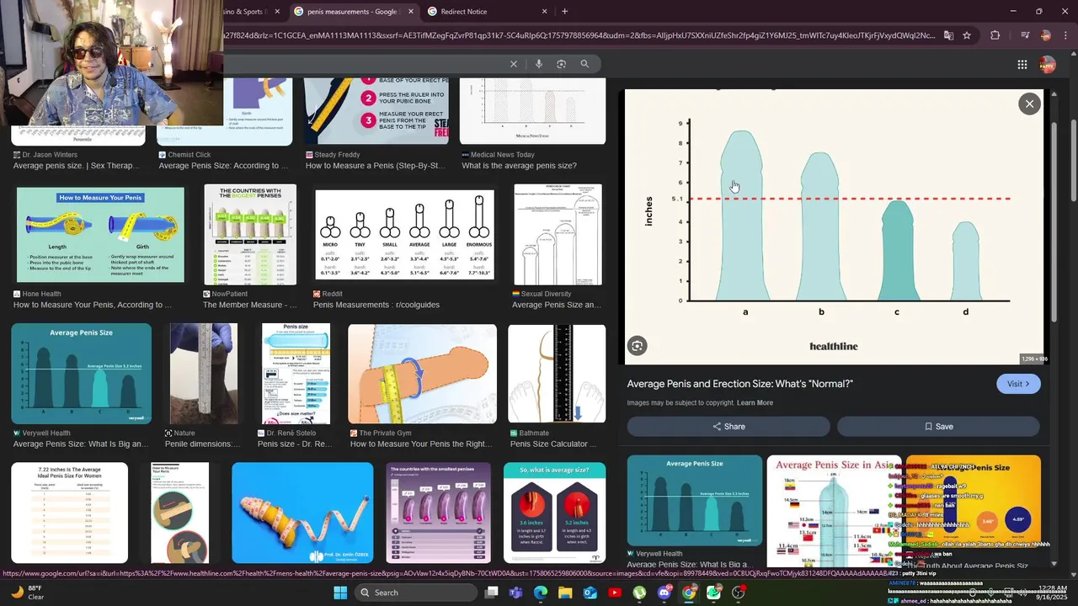Open Nature Penile dimensions thumbnail
Screen dimensions: 1078x606
204,374
